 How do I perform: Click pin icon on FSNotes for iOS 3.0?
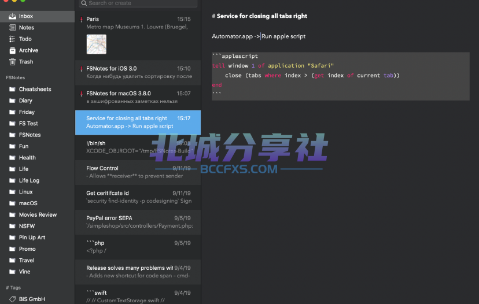(x=81, y=69)
